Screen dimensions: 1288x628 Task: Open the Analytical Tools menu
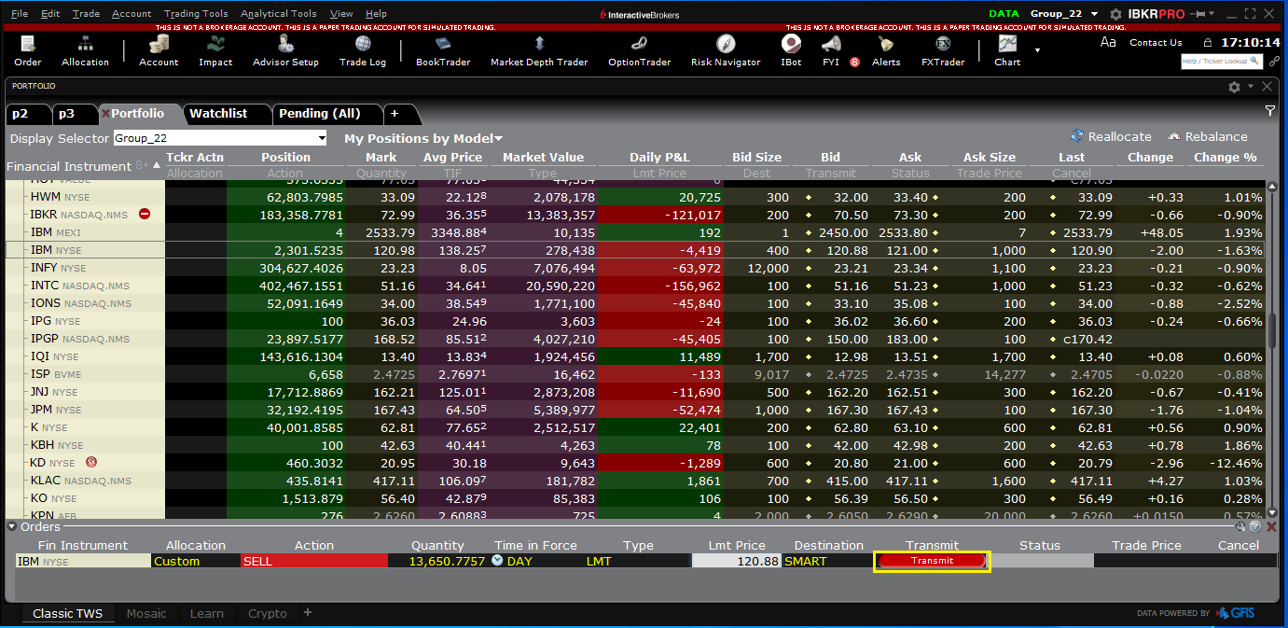click(278, 14)
